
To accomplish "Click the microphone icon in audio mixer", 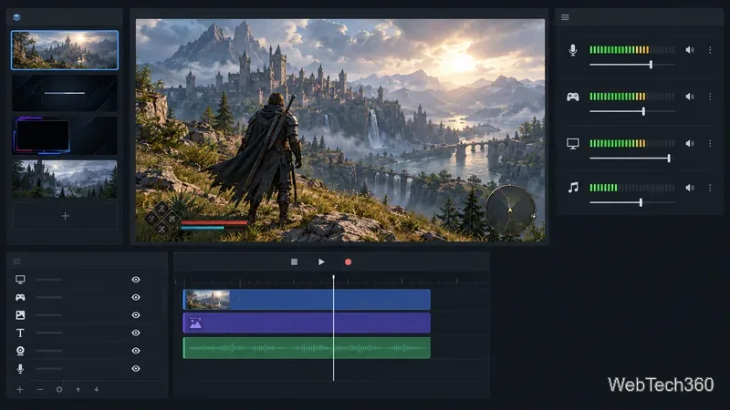I will click(573, 50).
